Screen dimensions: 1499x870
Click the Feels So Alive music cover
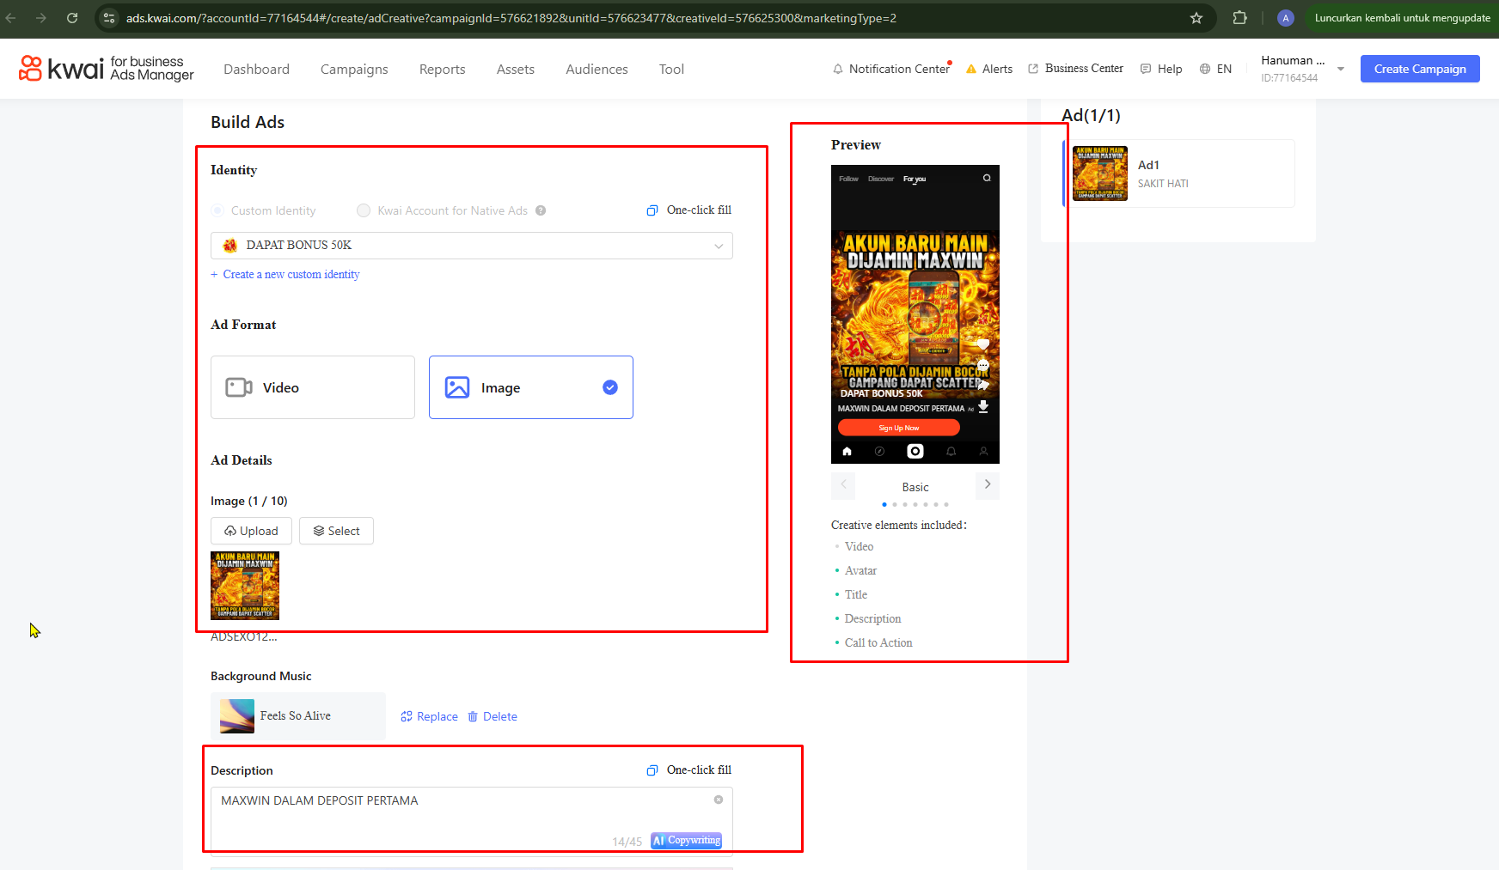(x=237, y=716)
